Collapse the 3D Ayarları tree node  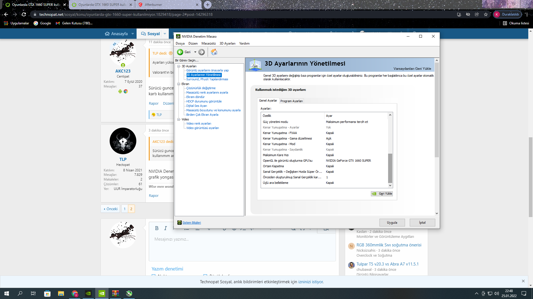point(179,66)
